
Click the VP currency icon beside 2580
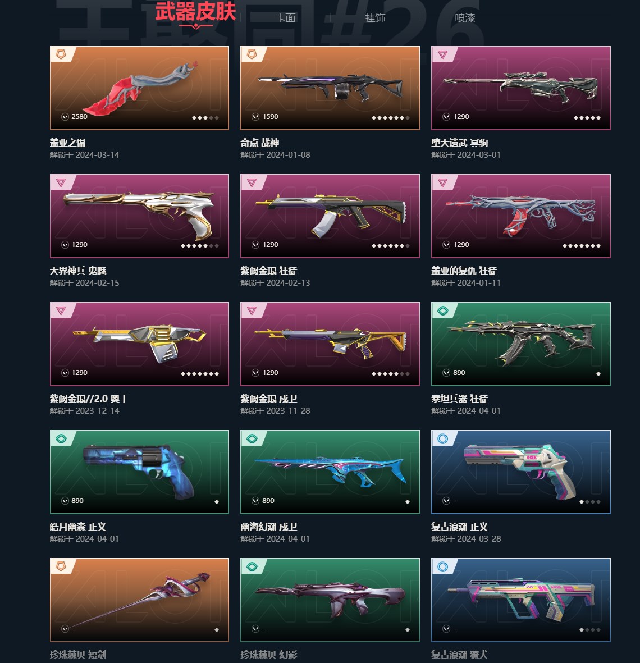pos(65,117)
